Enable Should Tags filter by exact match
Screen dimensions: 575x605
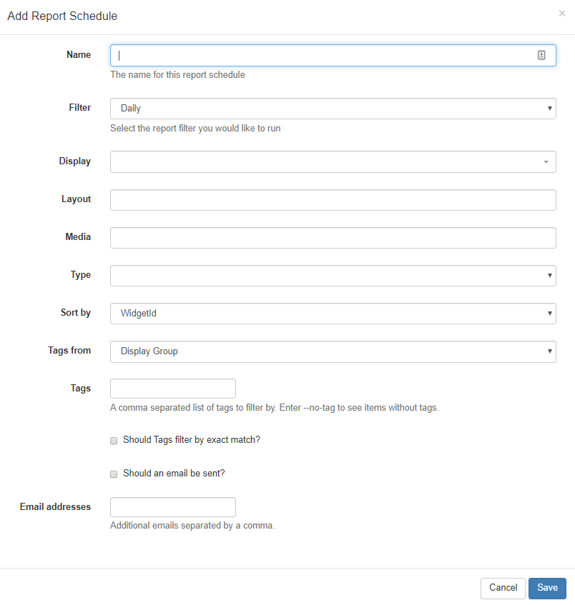(114, 441)
